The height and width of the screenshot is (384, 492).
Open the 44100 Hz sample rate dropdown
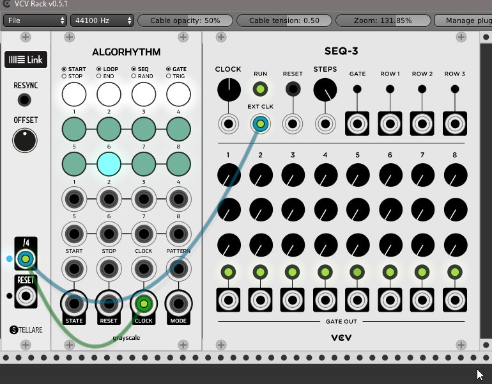point(102,20)
